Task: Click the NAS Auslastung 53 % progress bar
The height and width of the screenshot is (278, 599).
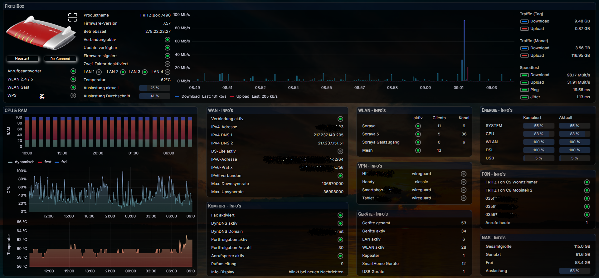Action: pyautogui.click(x=574, y=271)
